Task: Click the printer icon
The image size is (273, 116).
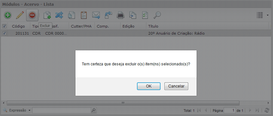Action: click(121, 15)
